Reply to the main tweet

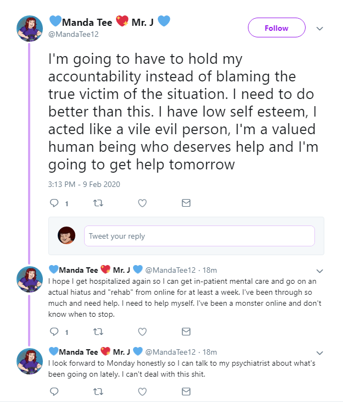[x=54, y=203]
